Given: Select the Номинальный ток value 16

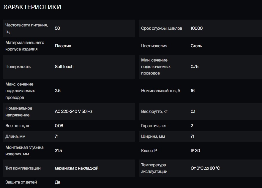Looking at the screenshot, I should click(193, 91).
